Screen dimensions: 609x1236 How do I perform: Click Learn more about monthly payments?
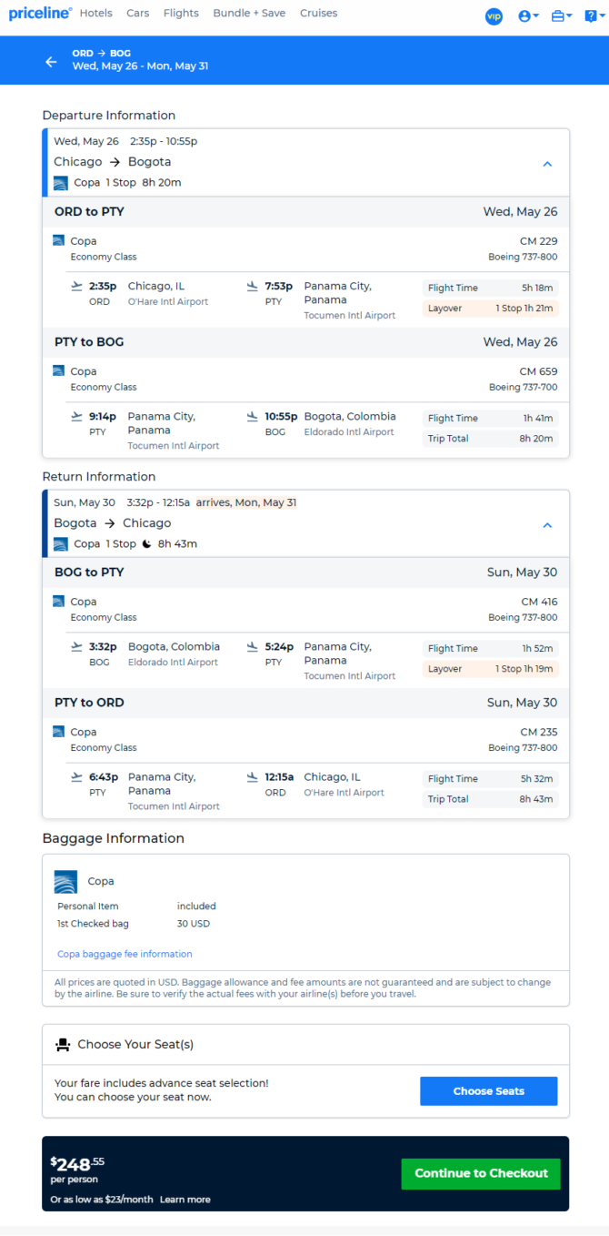185,1200
